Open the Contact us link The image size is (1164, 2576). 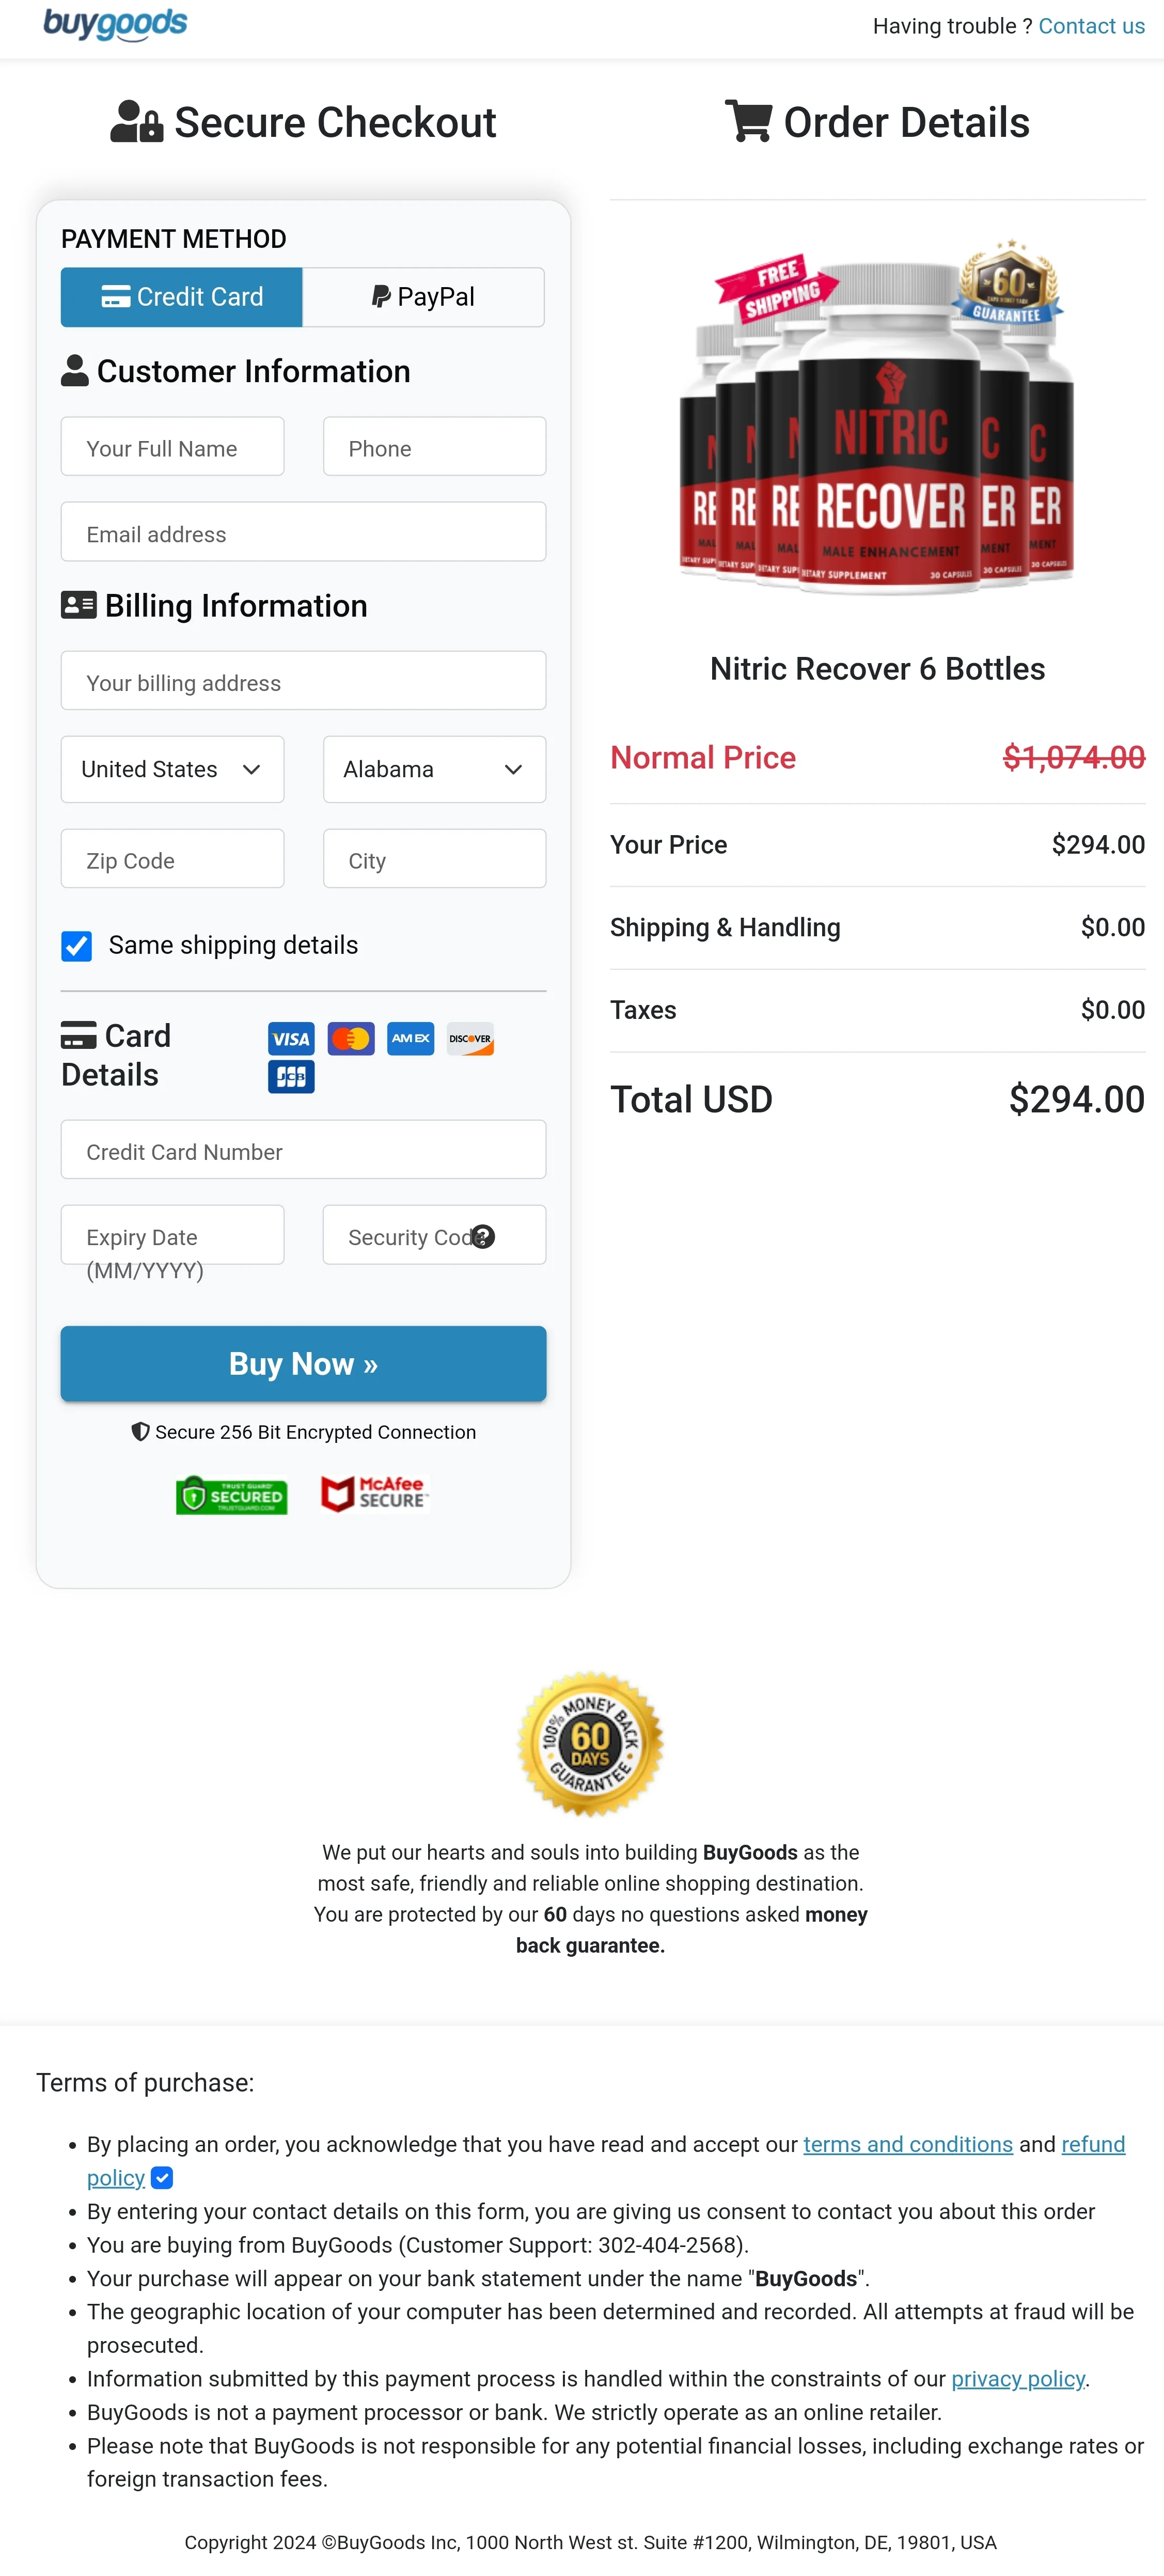pyautogui.click(x=1091, y=26)
